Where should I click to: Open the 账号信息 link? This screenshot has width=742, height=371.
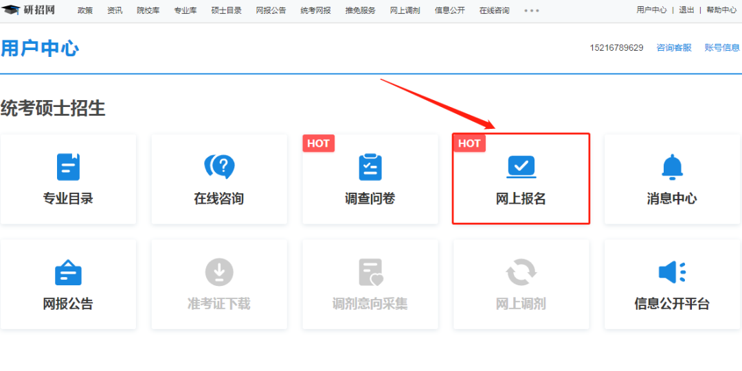(x=722, y=48)
